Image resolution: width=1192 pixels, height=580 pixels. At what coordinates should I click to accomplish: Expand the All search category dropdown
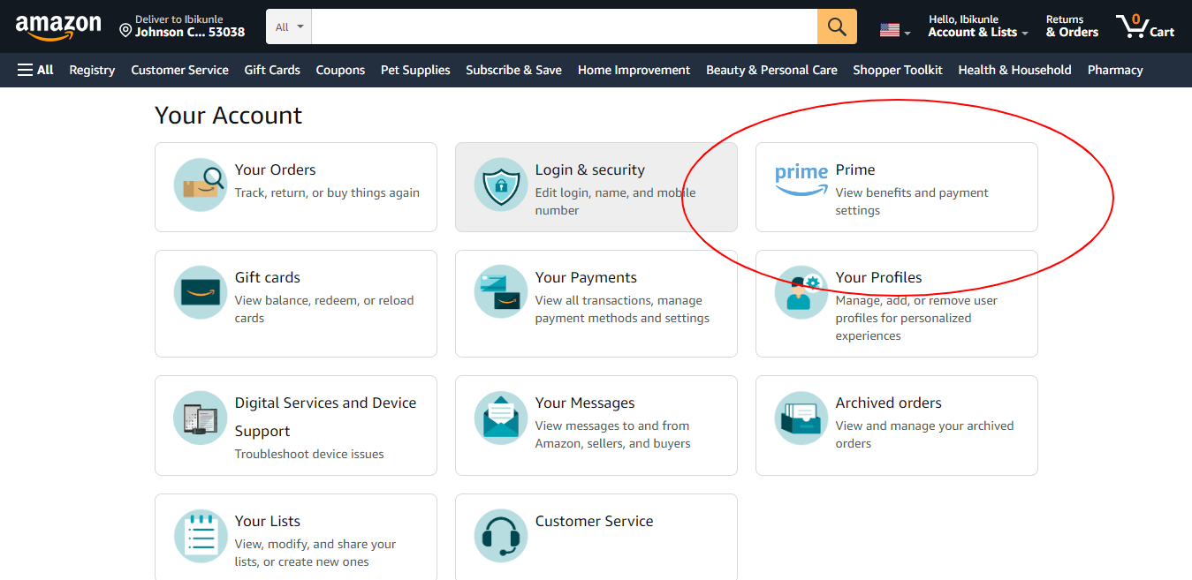point(289,26)
